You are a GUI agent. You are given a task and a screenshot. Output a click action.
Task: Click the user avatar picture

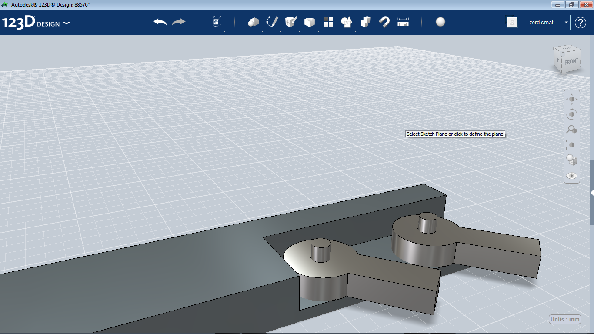512,22
